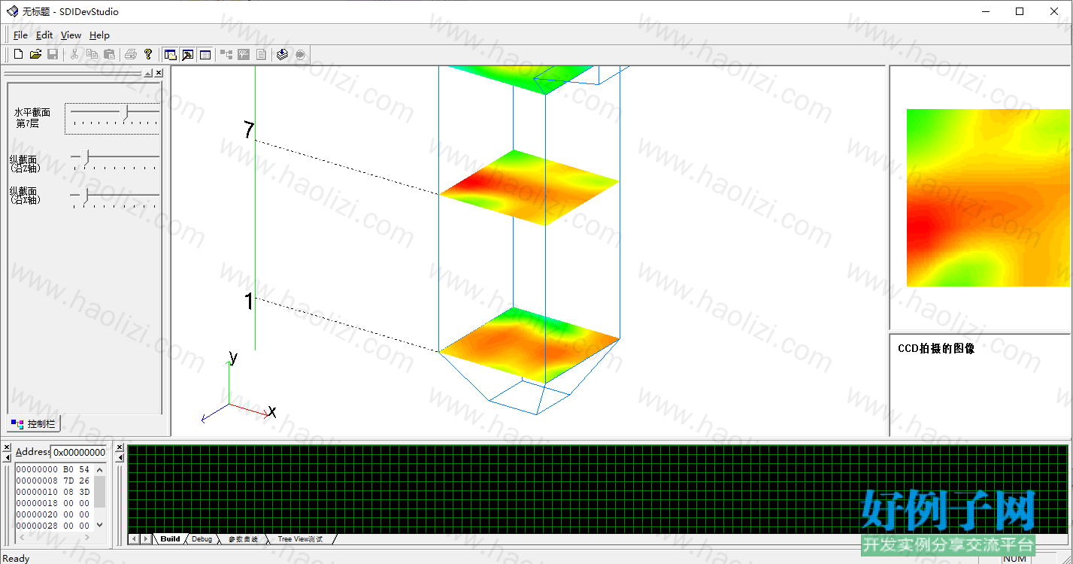Viewport: 1073px width, 564px height.
Task: Click the memory dump scroll-down arrow
Action: click(x=99, y=525)
